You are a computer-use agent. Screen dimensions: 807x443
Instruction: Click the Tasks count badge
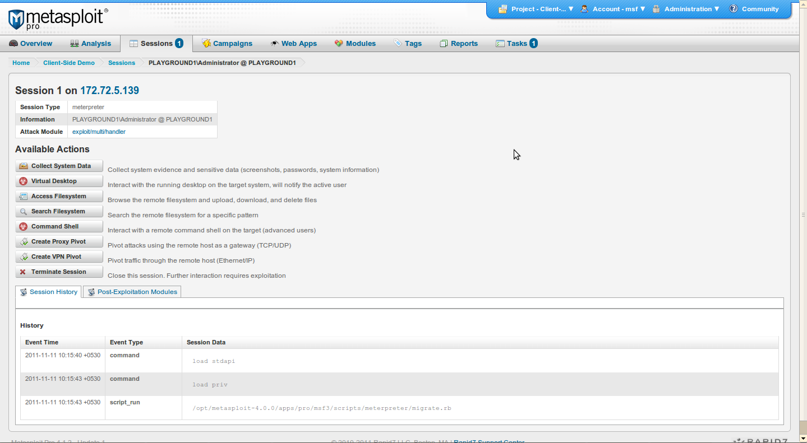(x=533, y=43)
